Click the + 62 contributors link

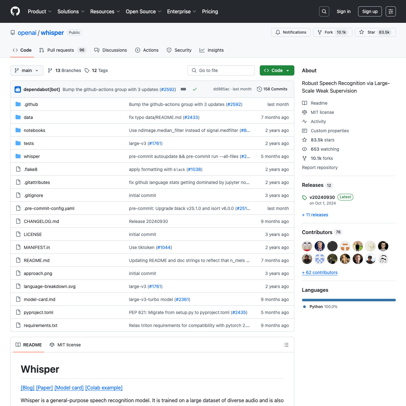click(320, 272)
